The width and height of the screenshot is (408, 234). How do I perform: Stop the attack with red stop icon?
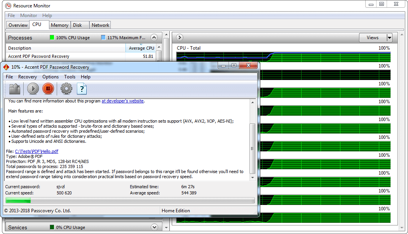tap(48, 89)
